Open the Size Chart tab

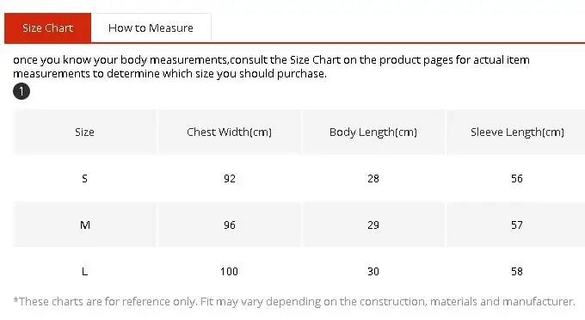tap(47, 28)
